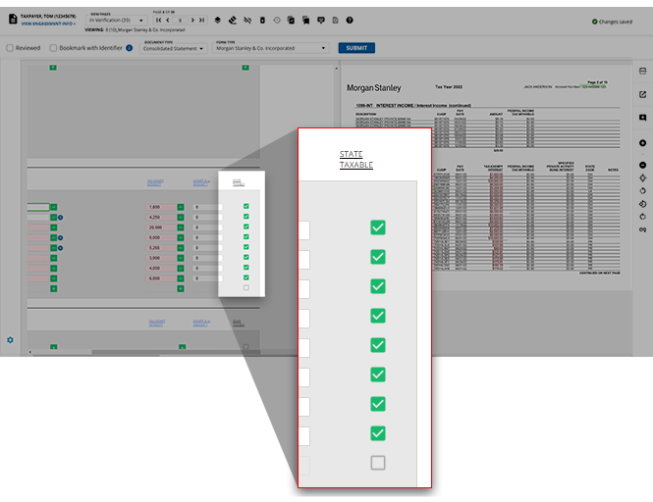Click the history clock icon in toolbar
The height and width of the screenshot is (502, 653).
tap(276, 21)
